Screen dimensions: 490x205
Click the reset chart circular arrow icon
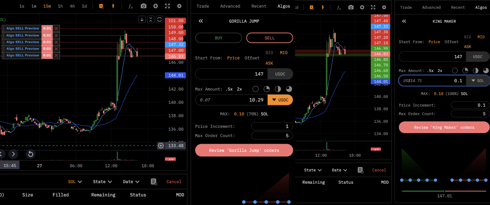tap(31, 154)
